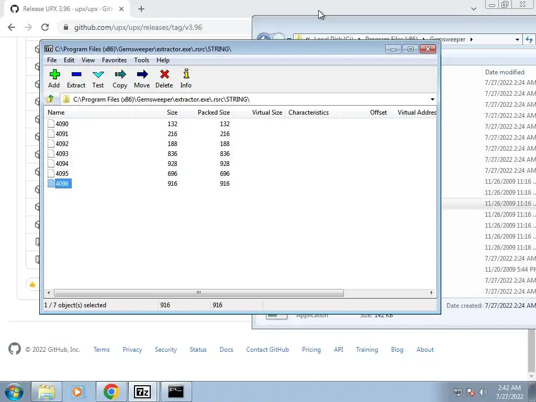
Task: Open the Status footer link
Action: coord(198,349)
